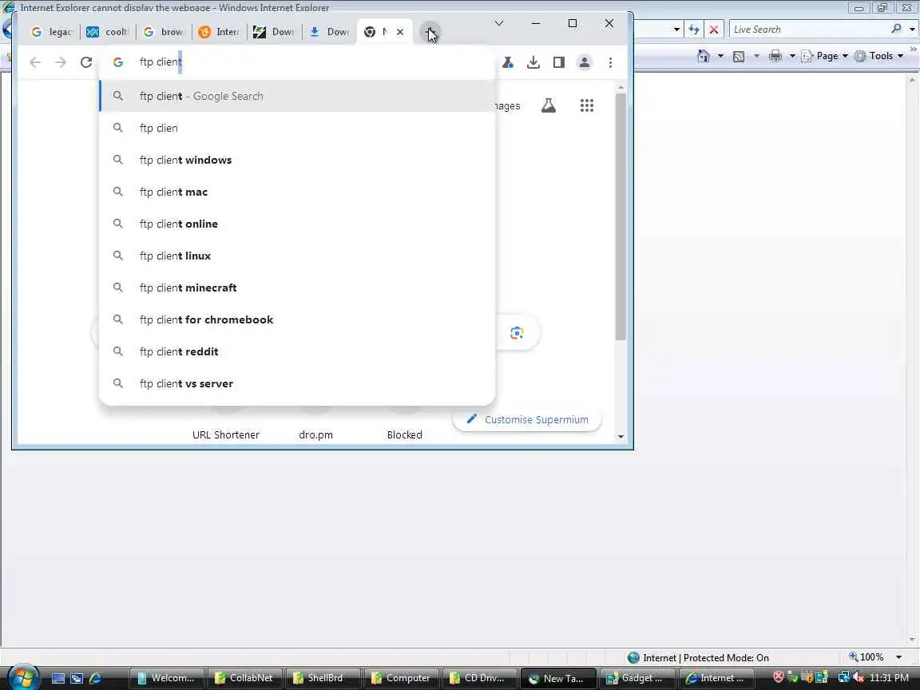Click the Search Labs flask on Google page
This screenshot has width=920, height=690.
coord(549,105)
